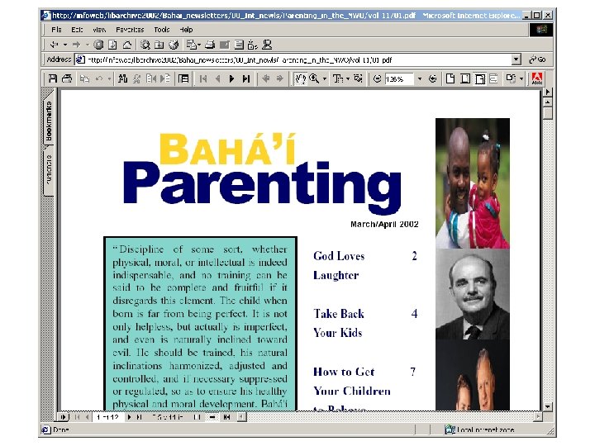Toggle the navigation pane button
595x446 pixels.
pos(183,78)
